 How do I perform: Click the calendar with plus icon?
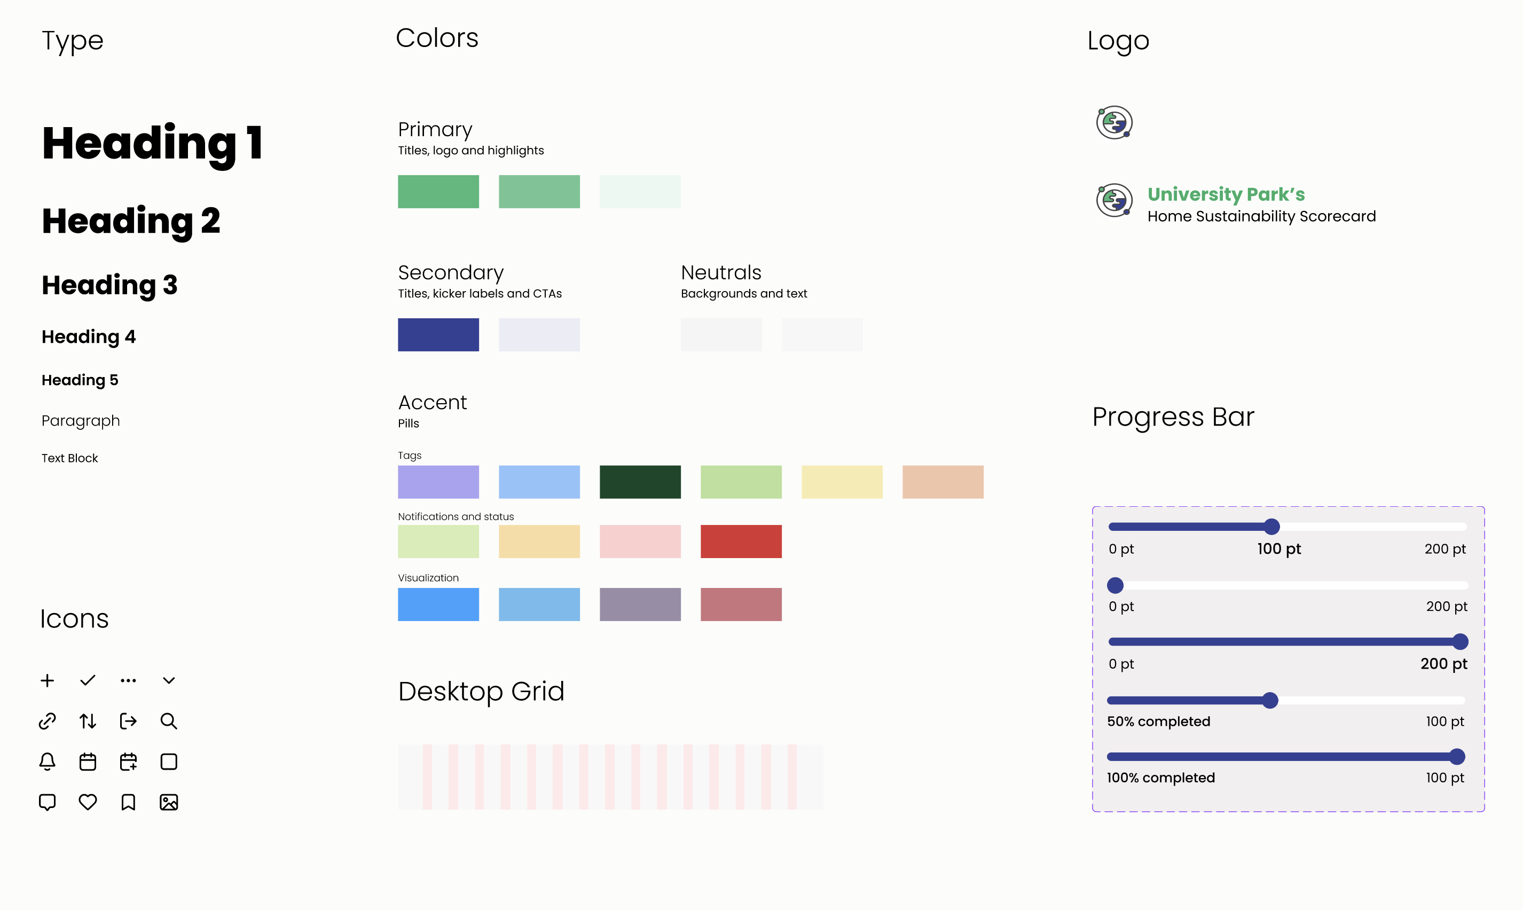click(x=128, y=762)
